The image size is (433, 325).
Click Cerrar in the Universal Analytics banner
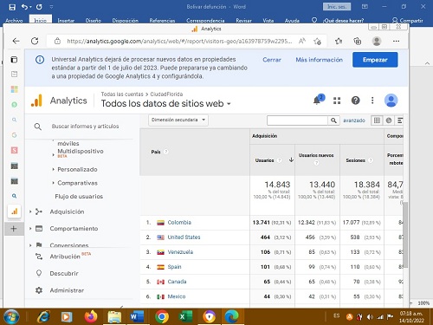point(272,60)
